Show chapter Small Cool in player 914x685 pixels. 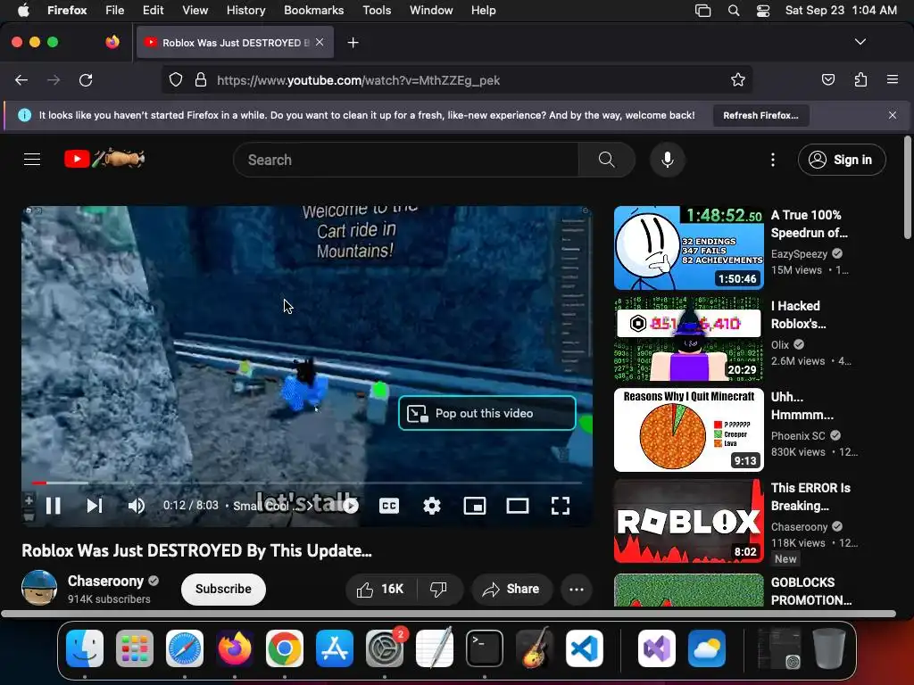tap(271, 506)
